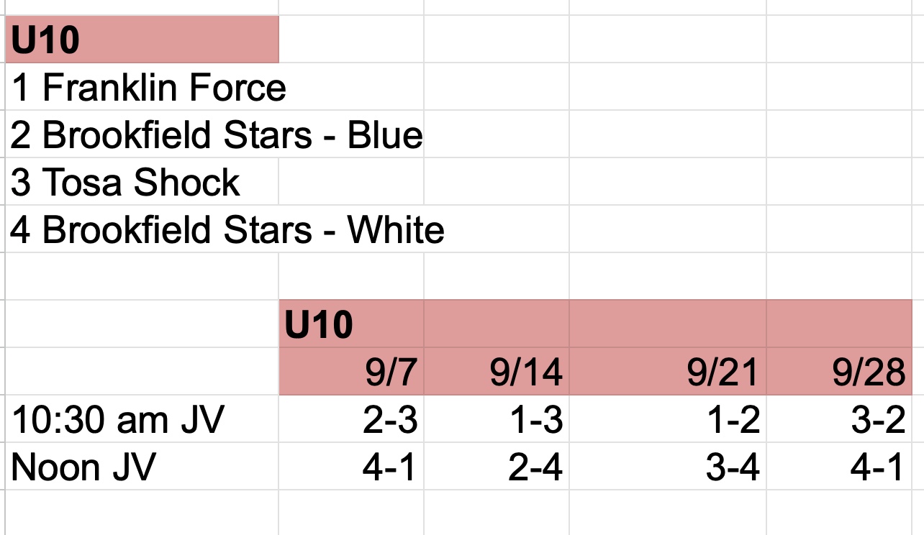Select the 9/7 date column header
Viewport: 924px width, 535px height.
click(351, 372)
